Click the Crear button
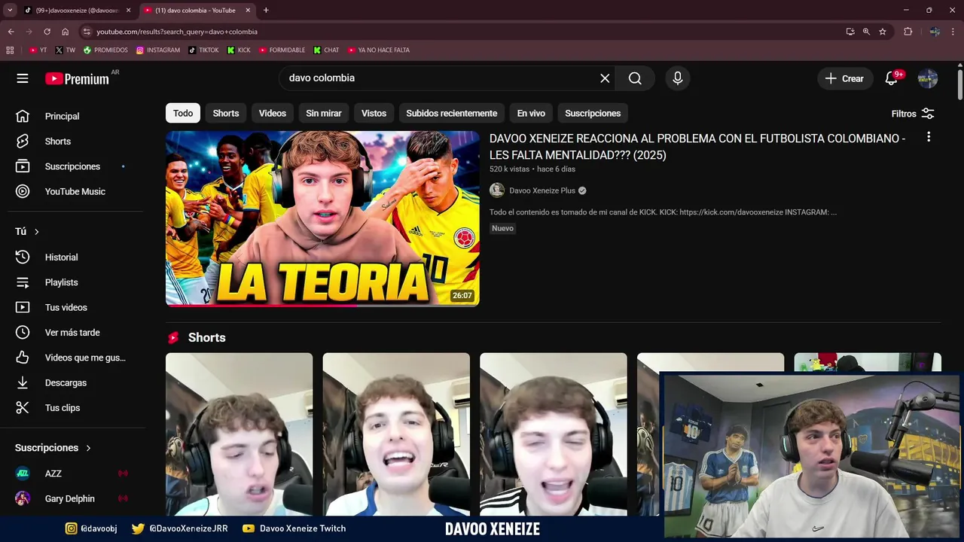 coord(844,78)
